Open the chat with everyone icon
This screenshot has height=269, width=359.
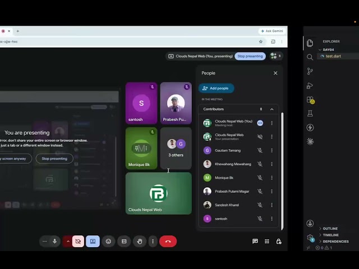coord(255,242)
